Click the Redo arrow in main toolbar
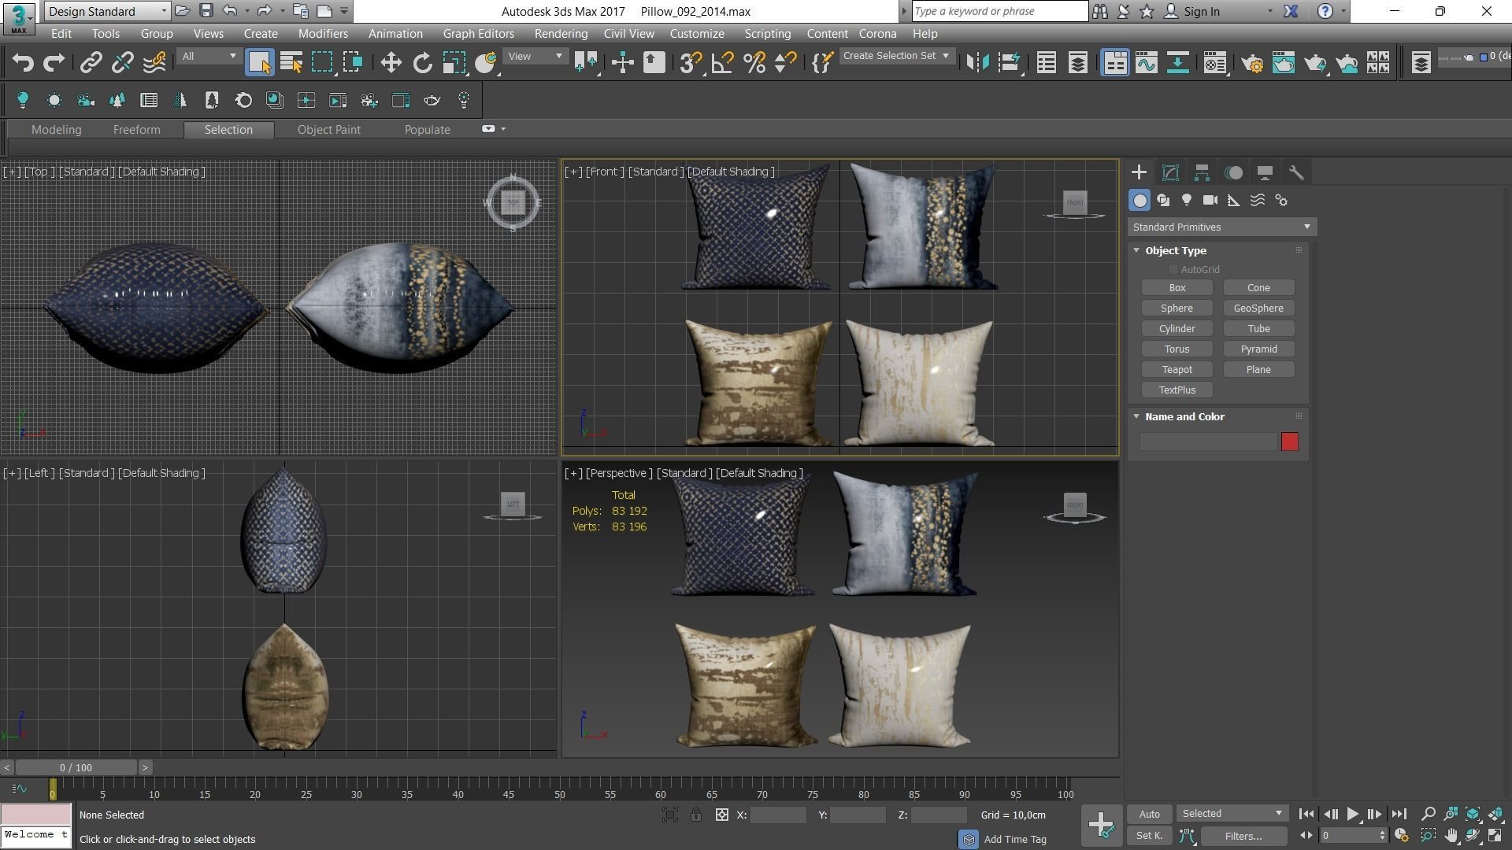Viewport: 1512px width, 850px height. click(x=54, y=62)
